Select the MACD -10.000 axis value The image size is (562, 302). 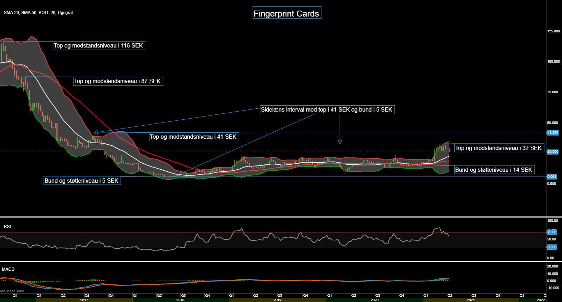553,288
